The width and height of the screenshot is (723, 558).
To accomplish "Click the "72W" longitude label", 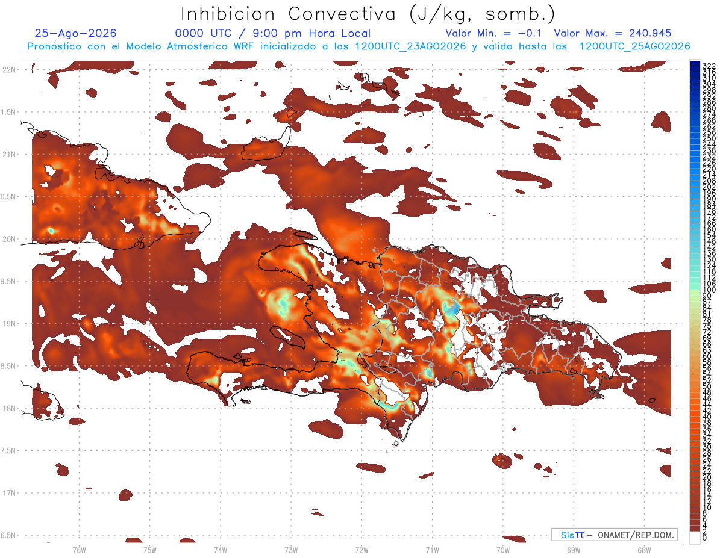I will coord(361,550).
